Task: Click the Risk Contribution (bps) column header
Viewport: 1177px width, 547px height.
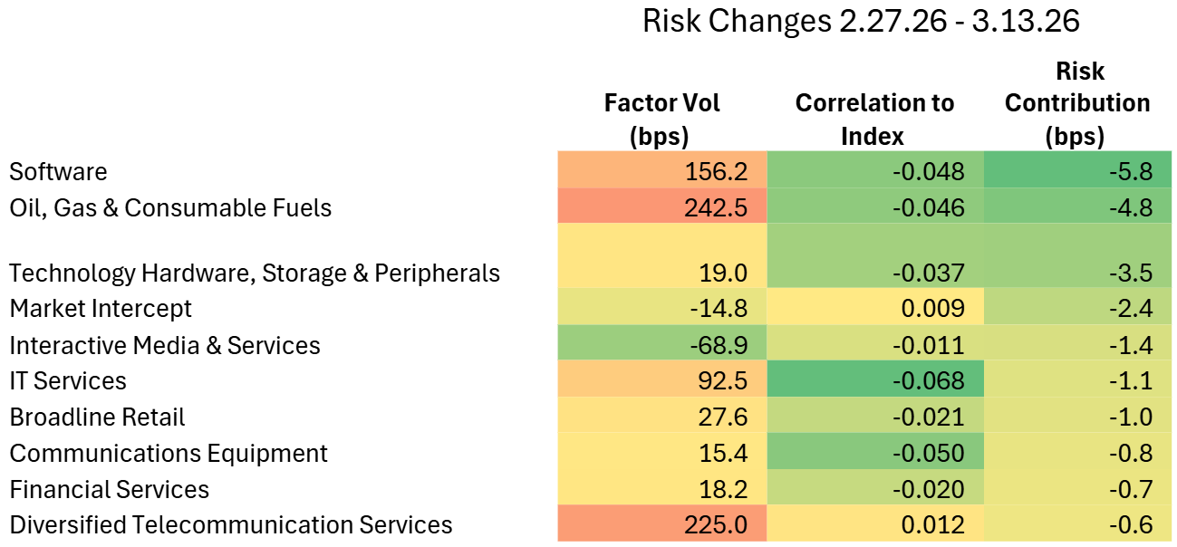Action: coord(1076,103)
